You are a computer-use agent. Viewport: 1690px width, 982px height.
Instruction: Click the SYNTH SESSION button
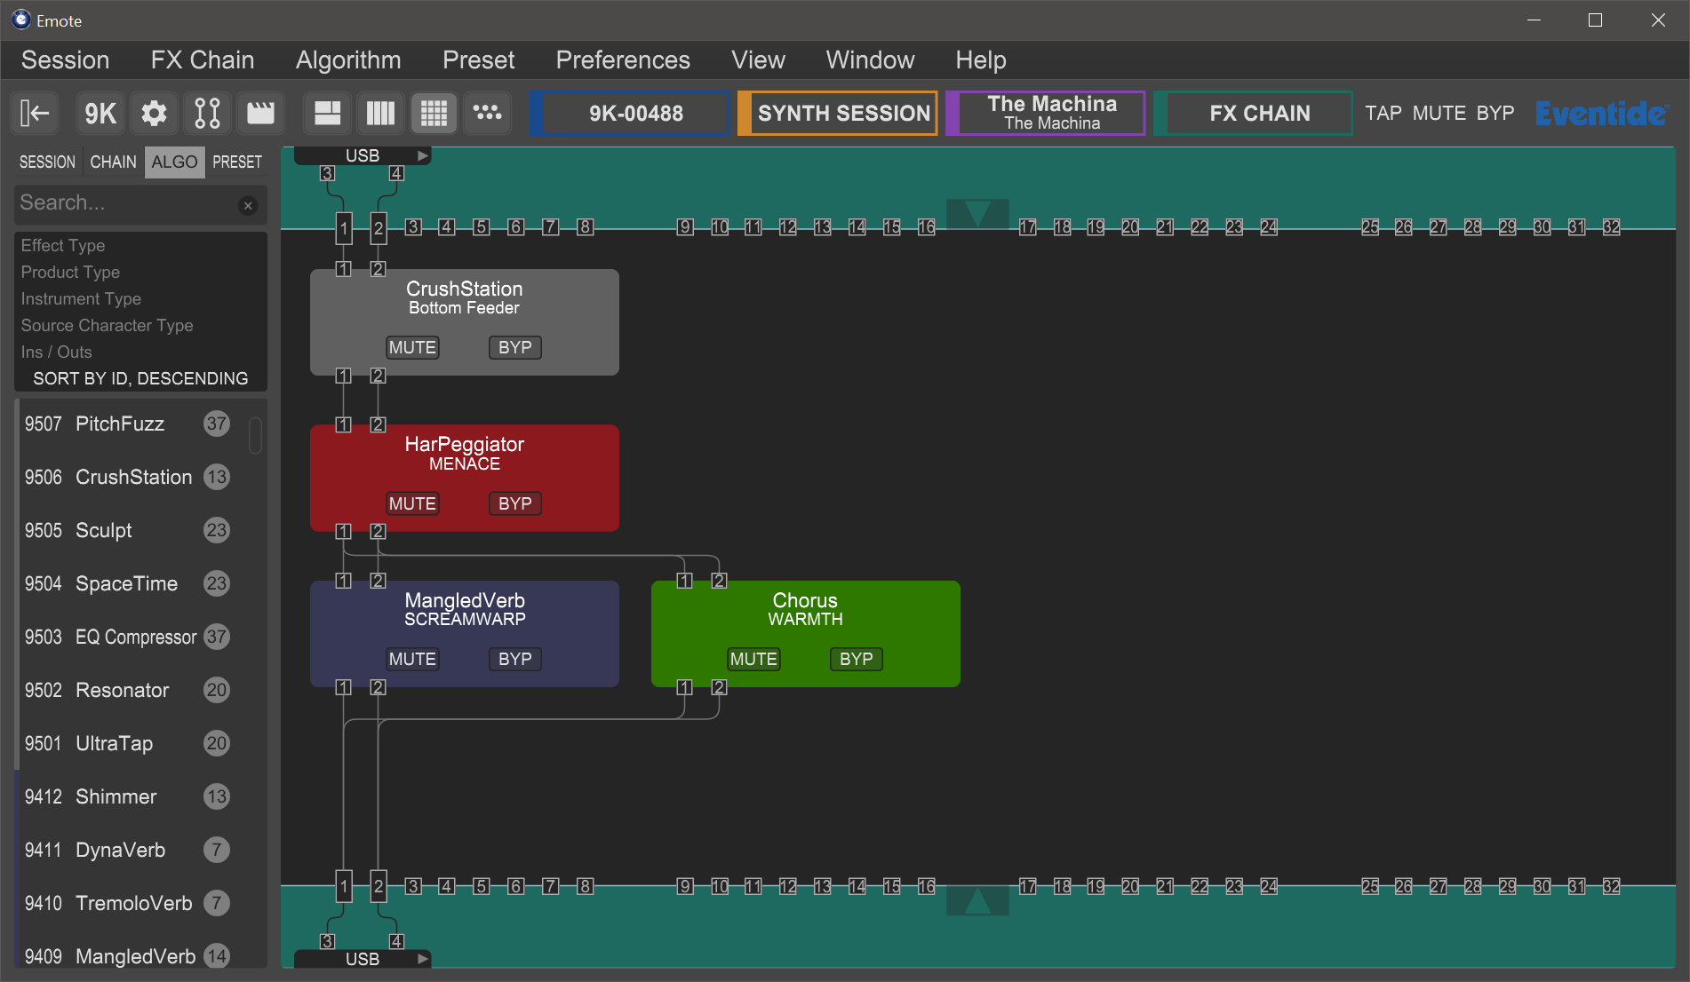tap(840, 113)
